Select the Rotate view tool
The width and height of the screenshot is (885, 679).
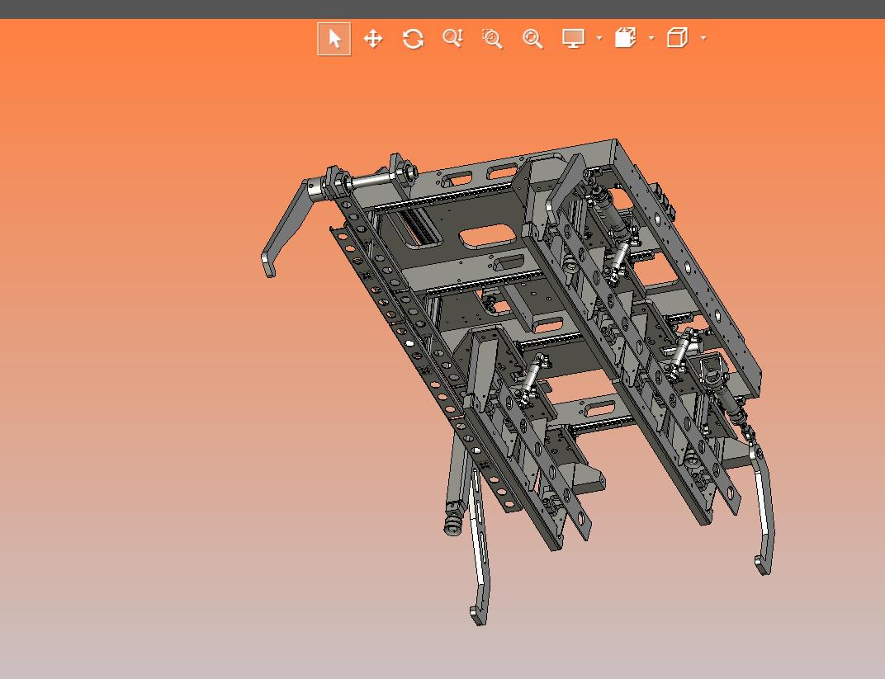pos(413,39)
